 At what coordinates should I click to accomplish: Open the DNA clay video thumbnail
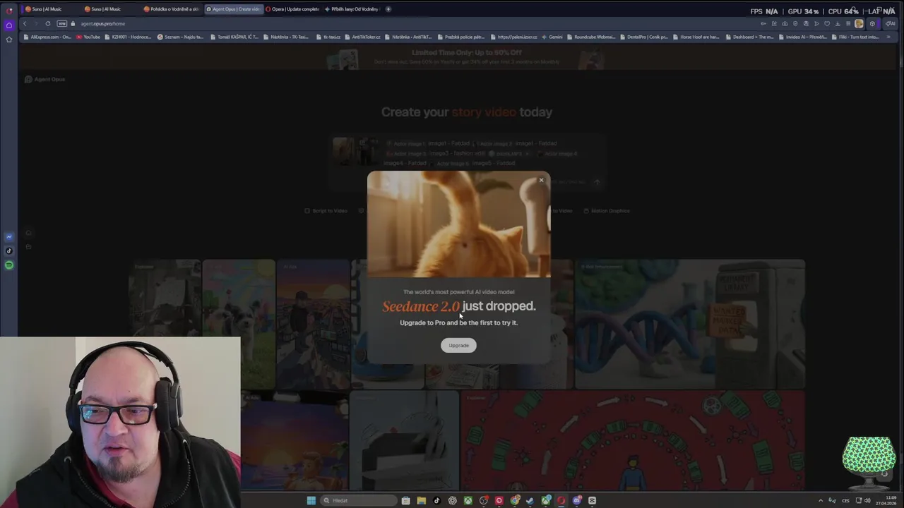point(690,324)
